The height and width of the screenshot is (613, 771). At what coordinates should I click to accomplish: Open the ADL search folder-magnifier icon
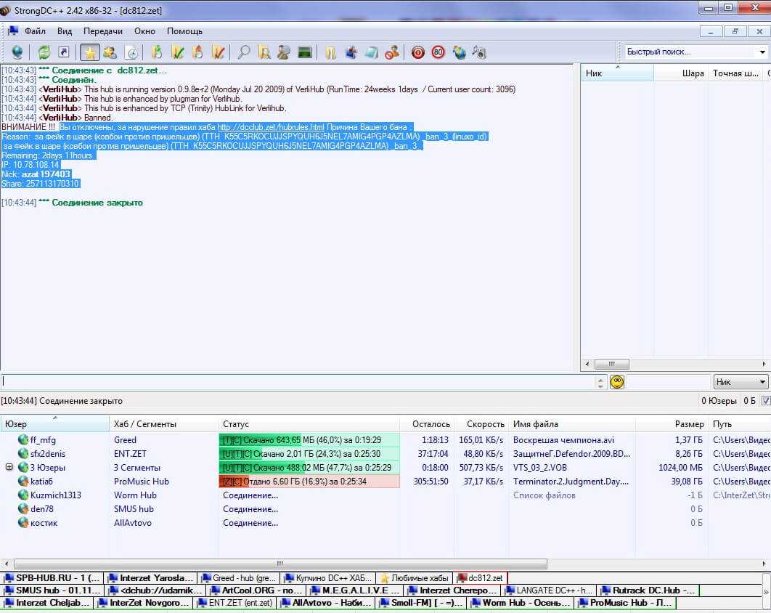tap(264, 52)
